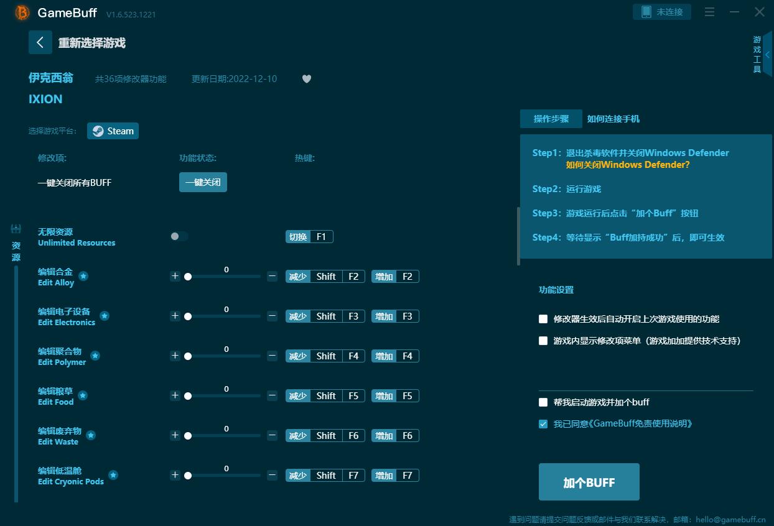
Task: Click Shift F2 decrease hotkey box
Action: pos(325,276)
